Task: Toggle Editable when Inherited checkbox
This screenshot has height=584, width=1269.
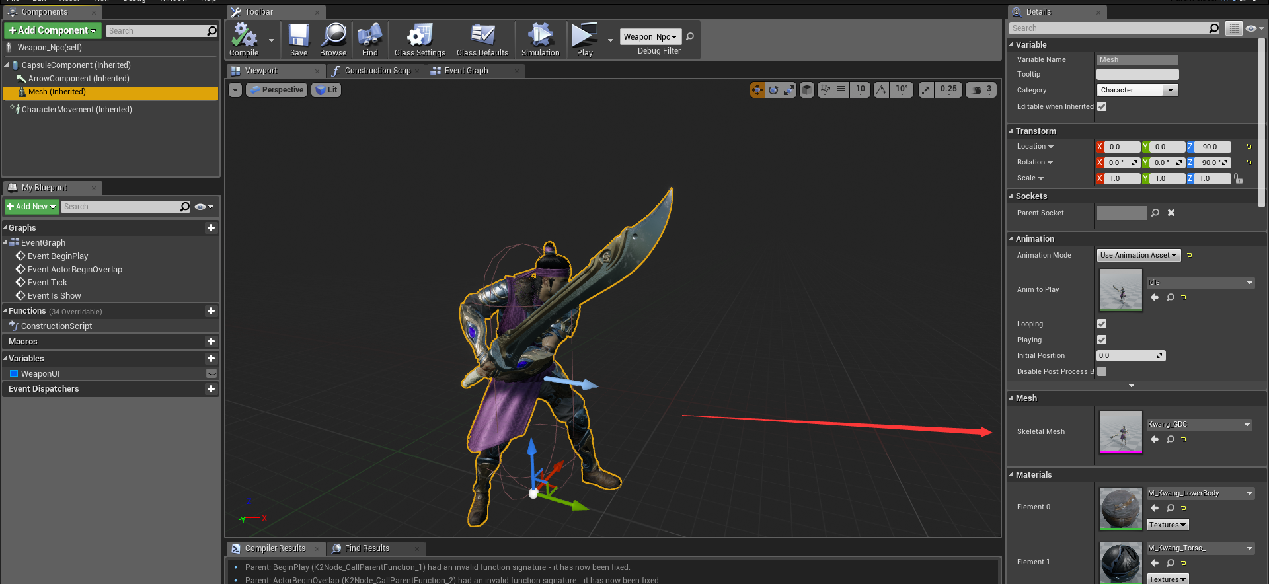Action: tap(1102, 106)
